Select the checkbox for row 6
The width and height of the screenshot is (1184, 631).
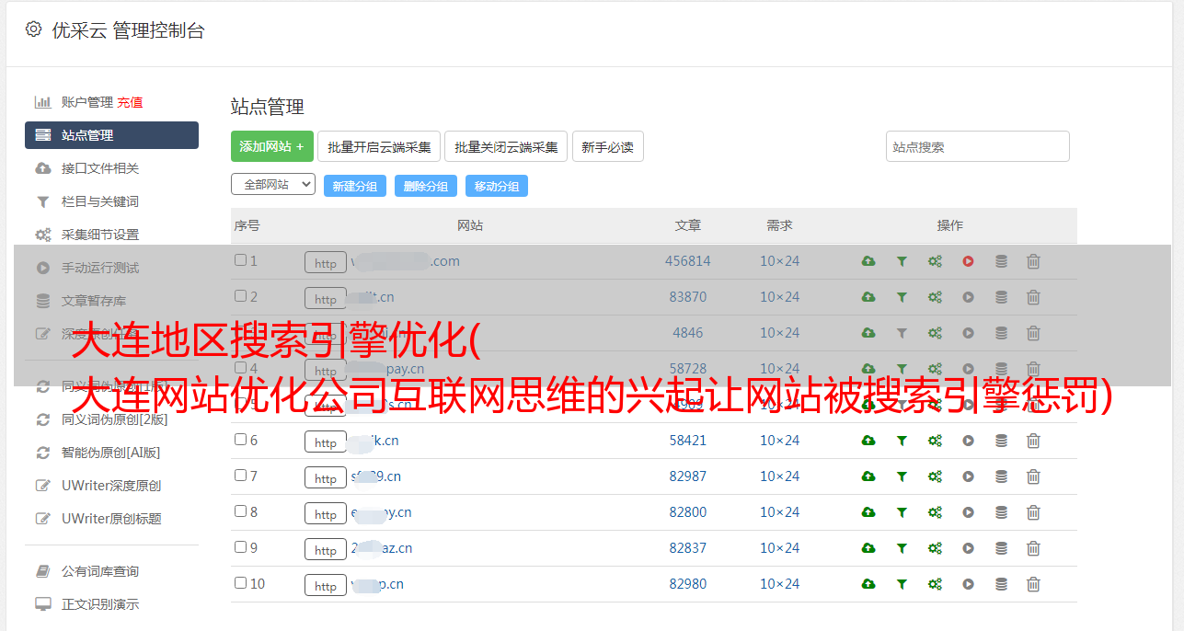240,440
